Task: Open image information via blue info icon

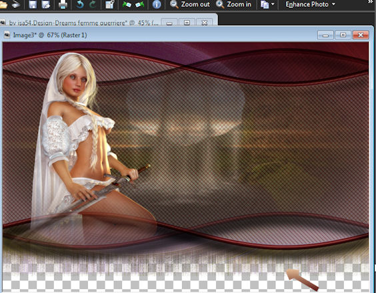Action: click(157, 4)
